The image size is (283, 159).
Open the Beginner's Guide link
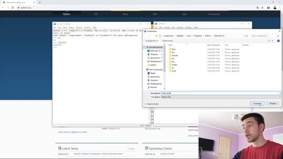pyautogui.click(x=73, y=132)
